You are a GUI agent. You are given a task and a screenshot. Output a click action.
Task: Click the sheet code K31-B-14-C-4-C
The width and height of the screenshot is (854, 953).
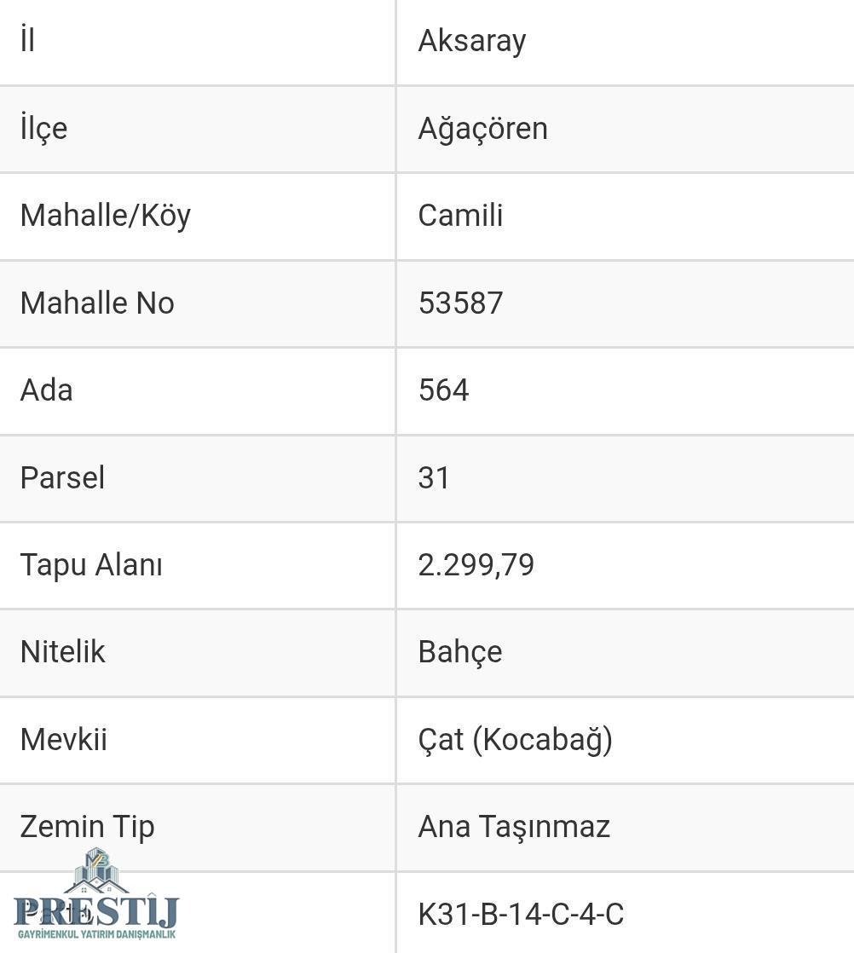[521, 914]
